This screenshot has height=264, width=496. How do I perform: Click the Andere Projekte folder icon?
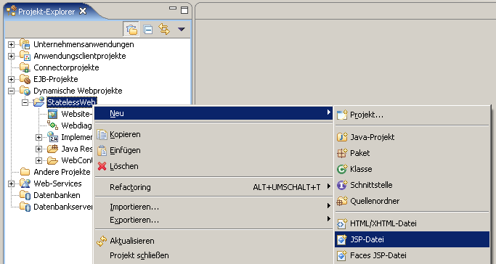tap(25, 172)
